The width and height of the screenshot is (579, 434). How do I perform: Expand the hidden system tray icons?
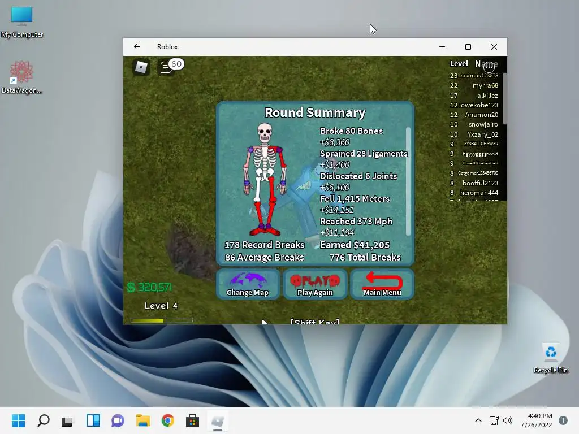pos(478,420)
